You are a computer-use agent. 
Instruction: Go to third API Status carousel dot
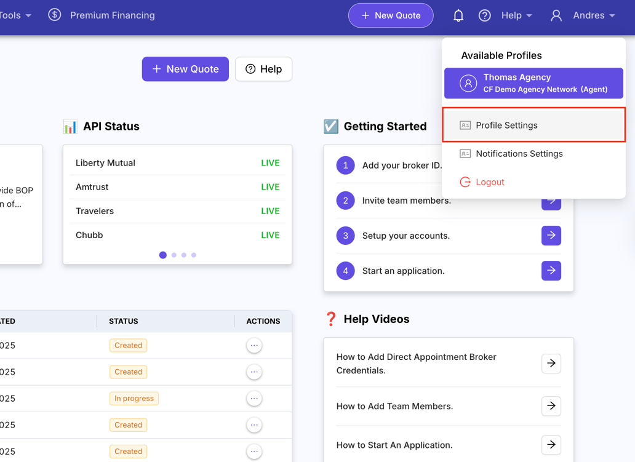184,255
